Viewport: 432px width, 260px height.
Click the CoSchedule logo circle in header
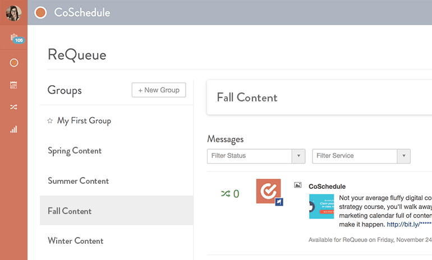(x=40, y=13)
